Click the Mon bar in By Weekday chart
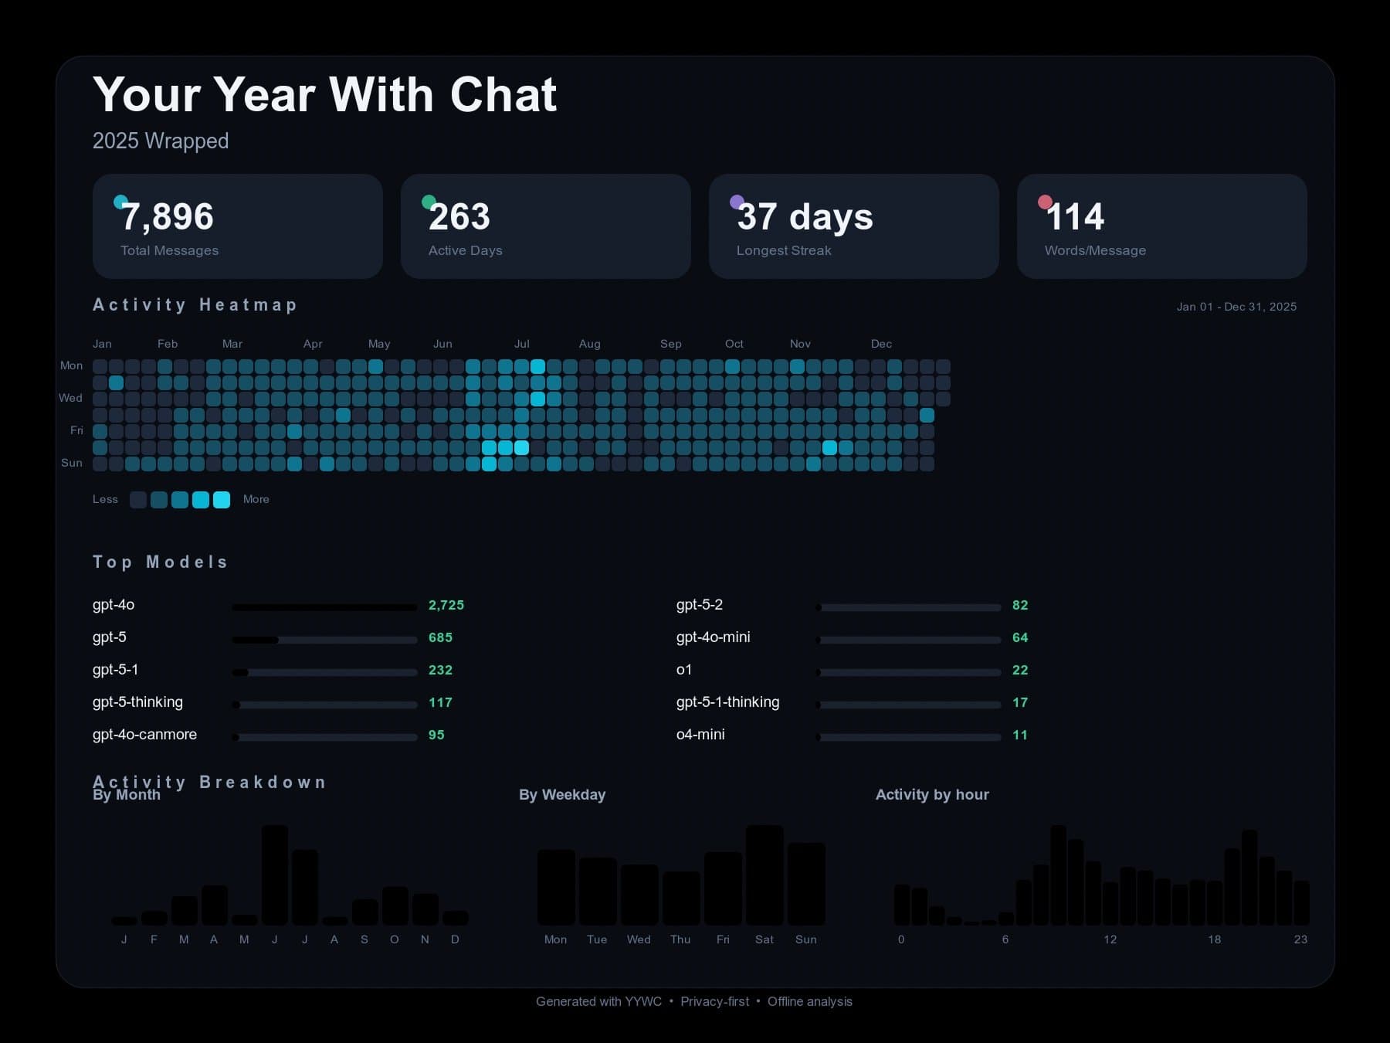The width and height of the screenshot is (1390, 1043). coord(556,887)
